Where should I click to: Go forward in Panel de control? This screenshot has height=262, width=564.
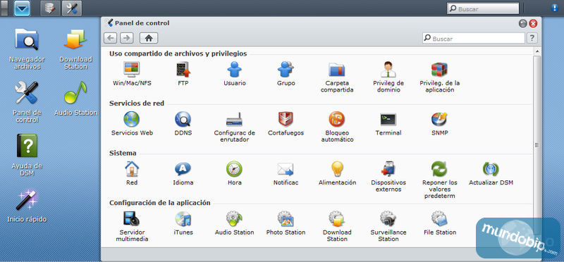[126, 38]
